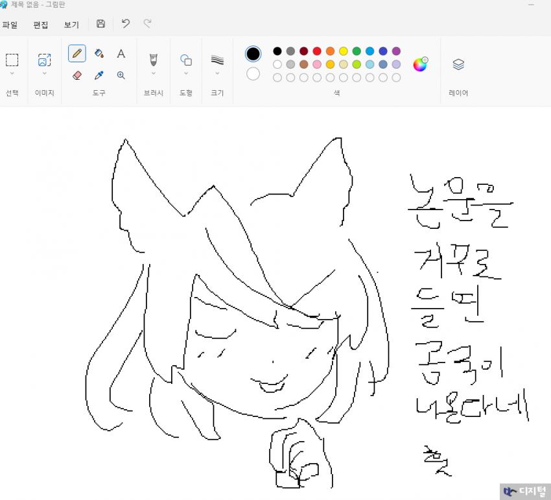Expand the shapes gallery dropdown
Image resolution: width=551 pixels, height=500 pixels.
[186, 73]
